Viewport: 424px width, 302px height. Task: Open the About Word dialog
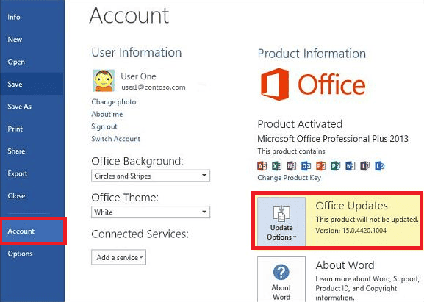click(x=281, y=279)
